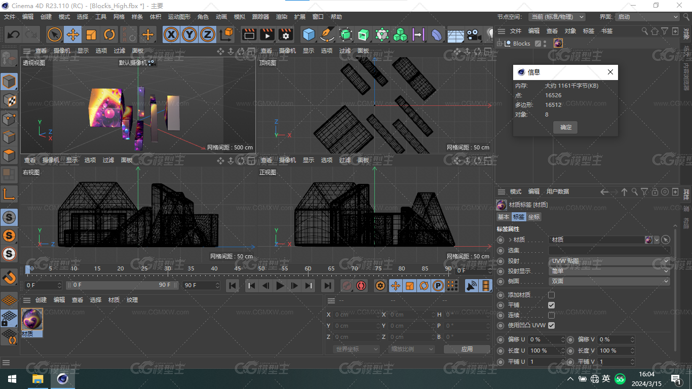Click the Bend deformer icon
The height and width of the screenshot is (389, 692).
coord(436,34)
